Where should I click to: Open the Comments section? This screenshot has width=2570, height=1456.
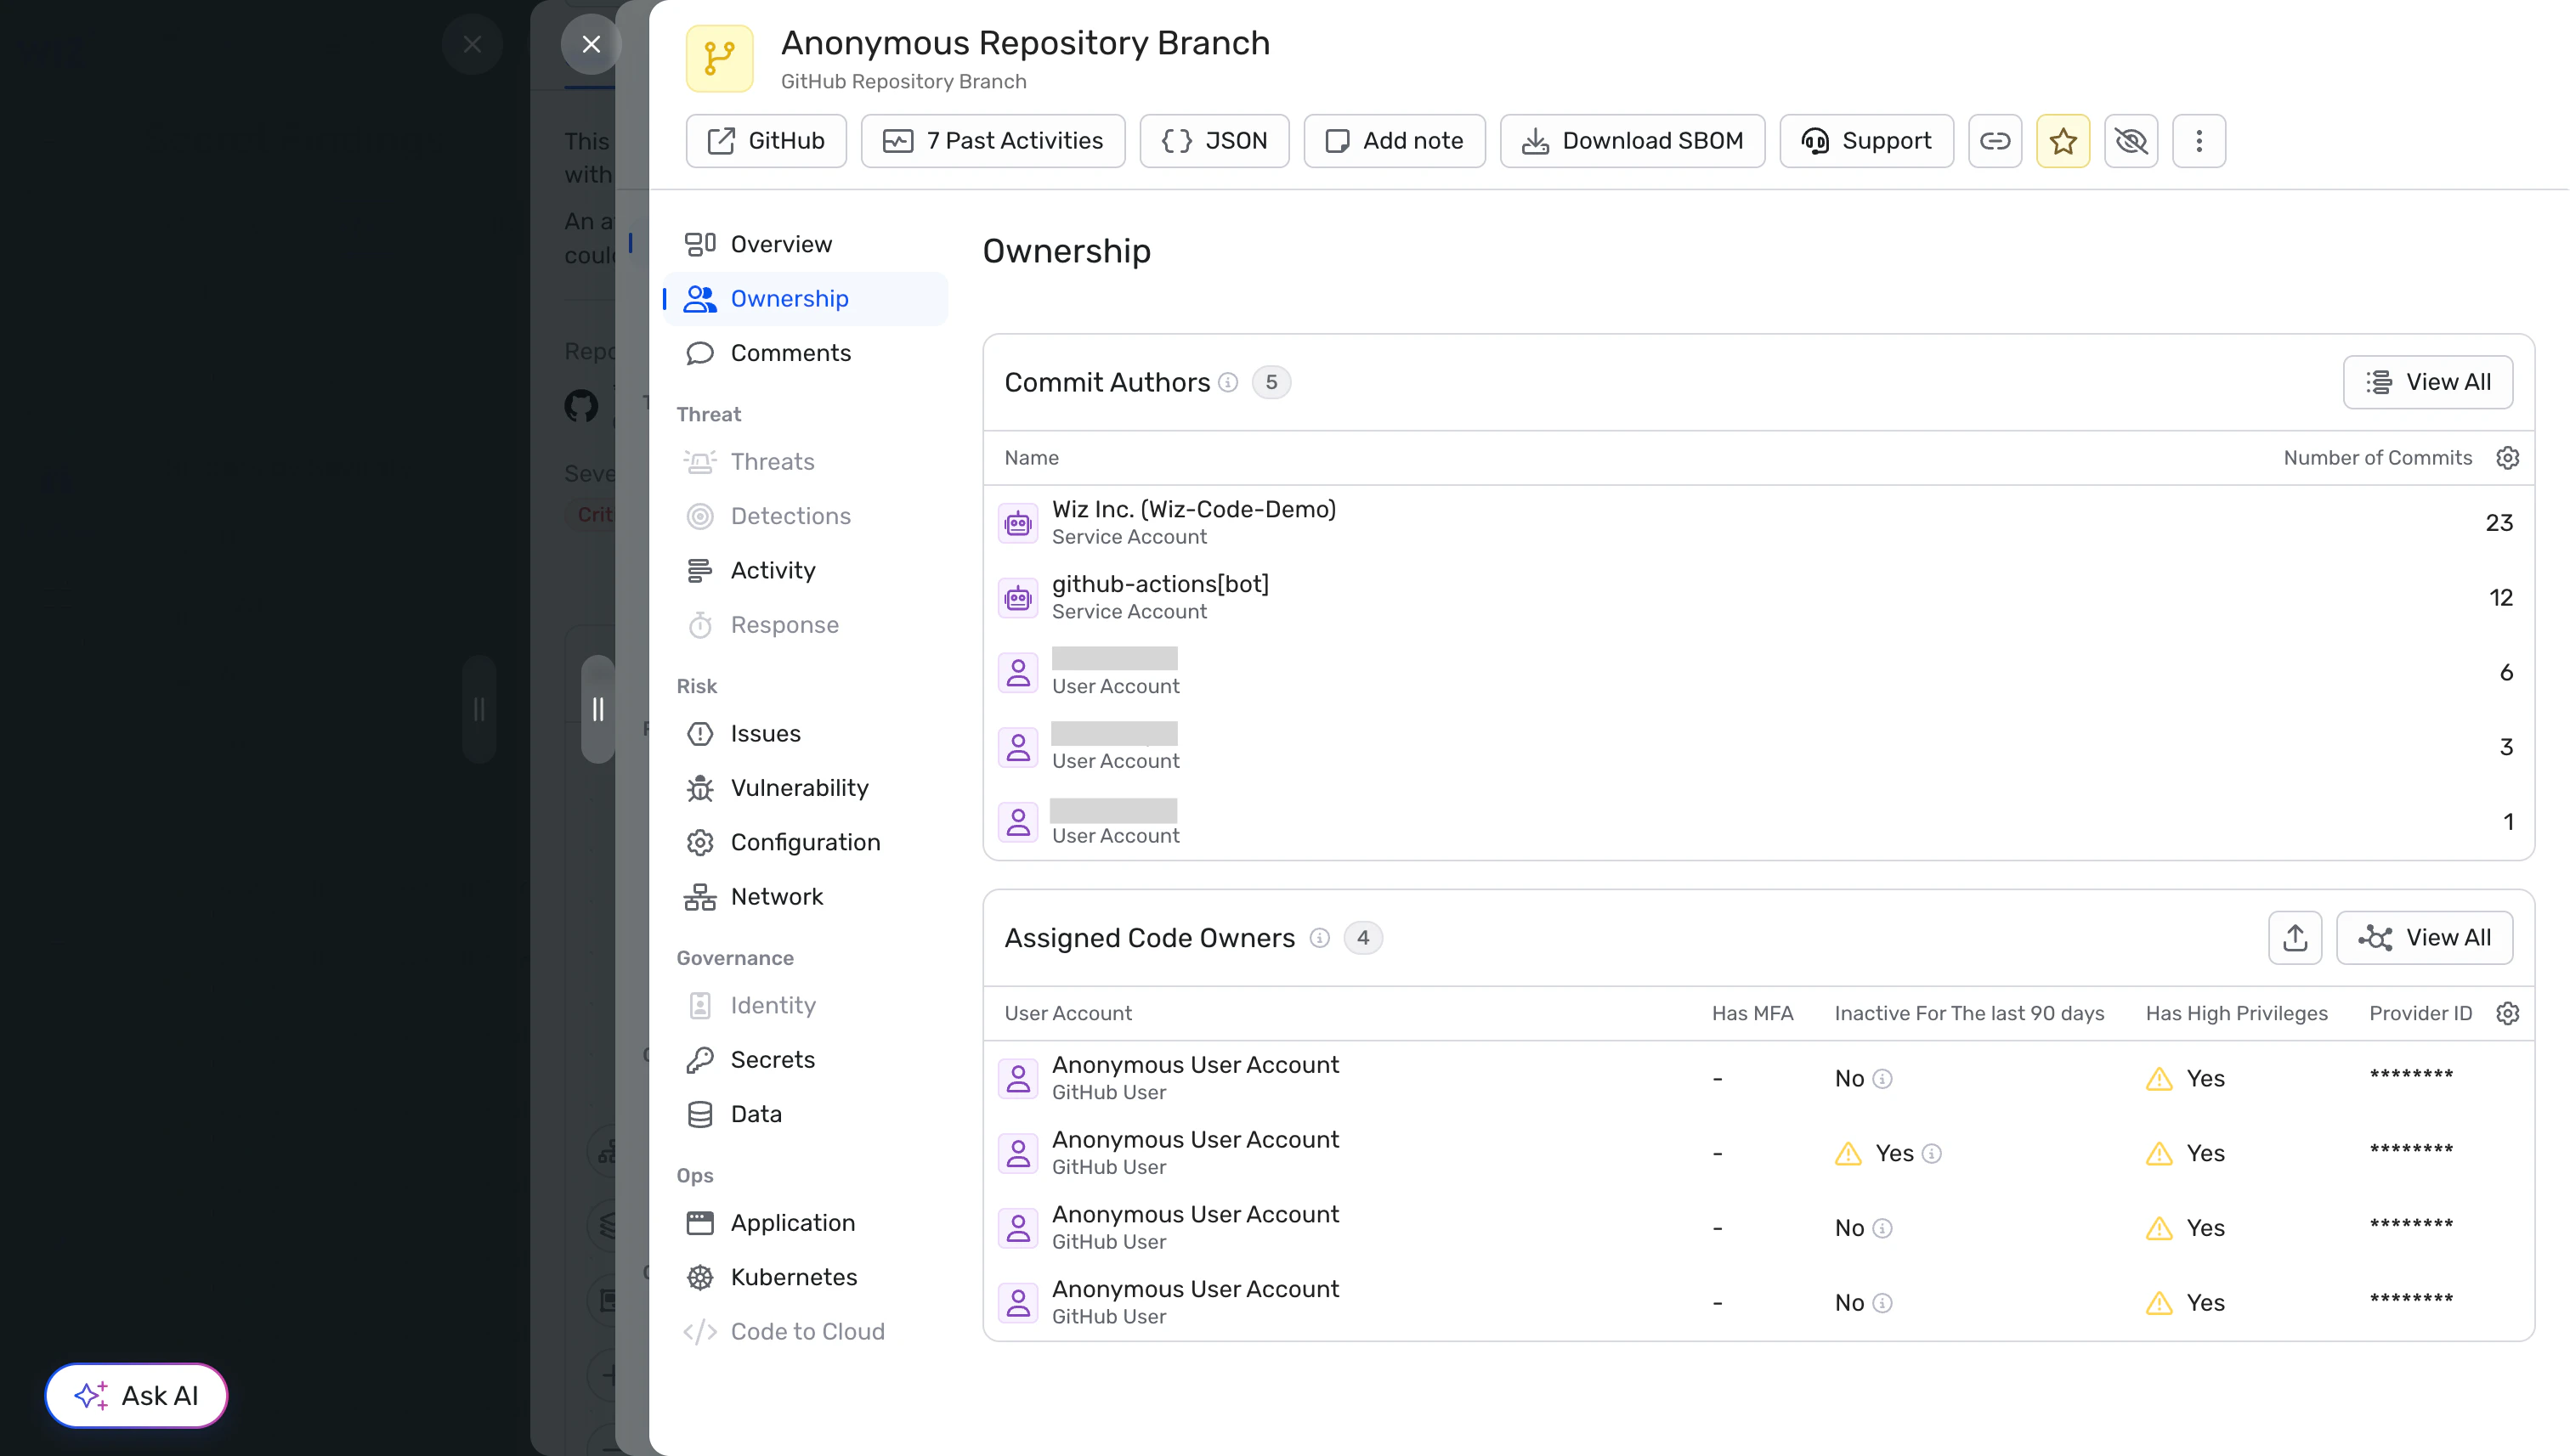(x=806, y=353)
